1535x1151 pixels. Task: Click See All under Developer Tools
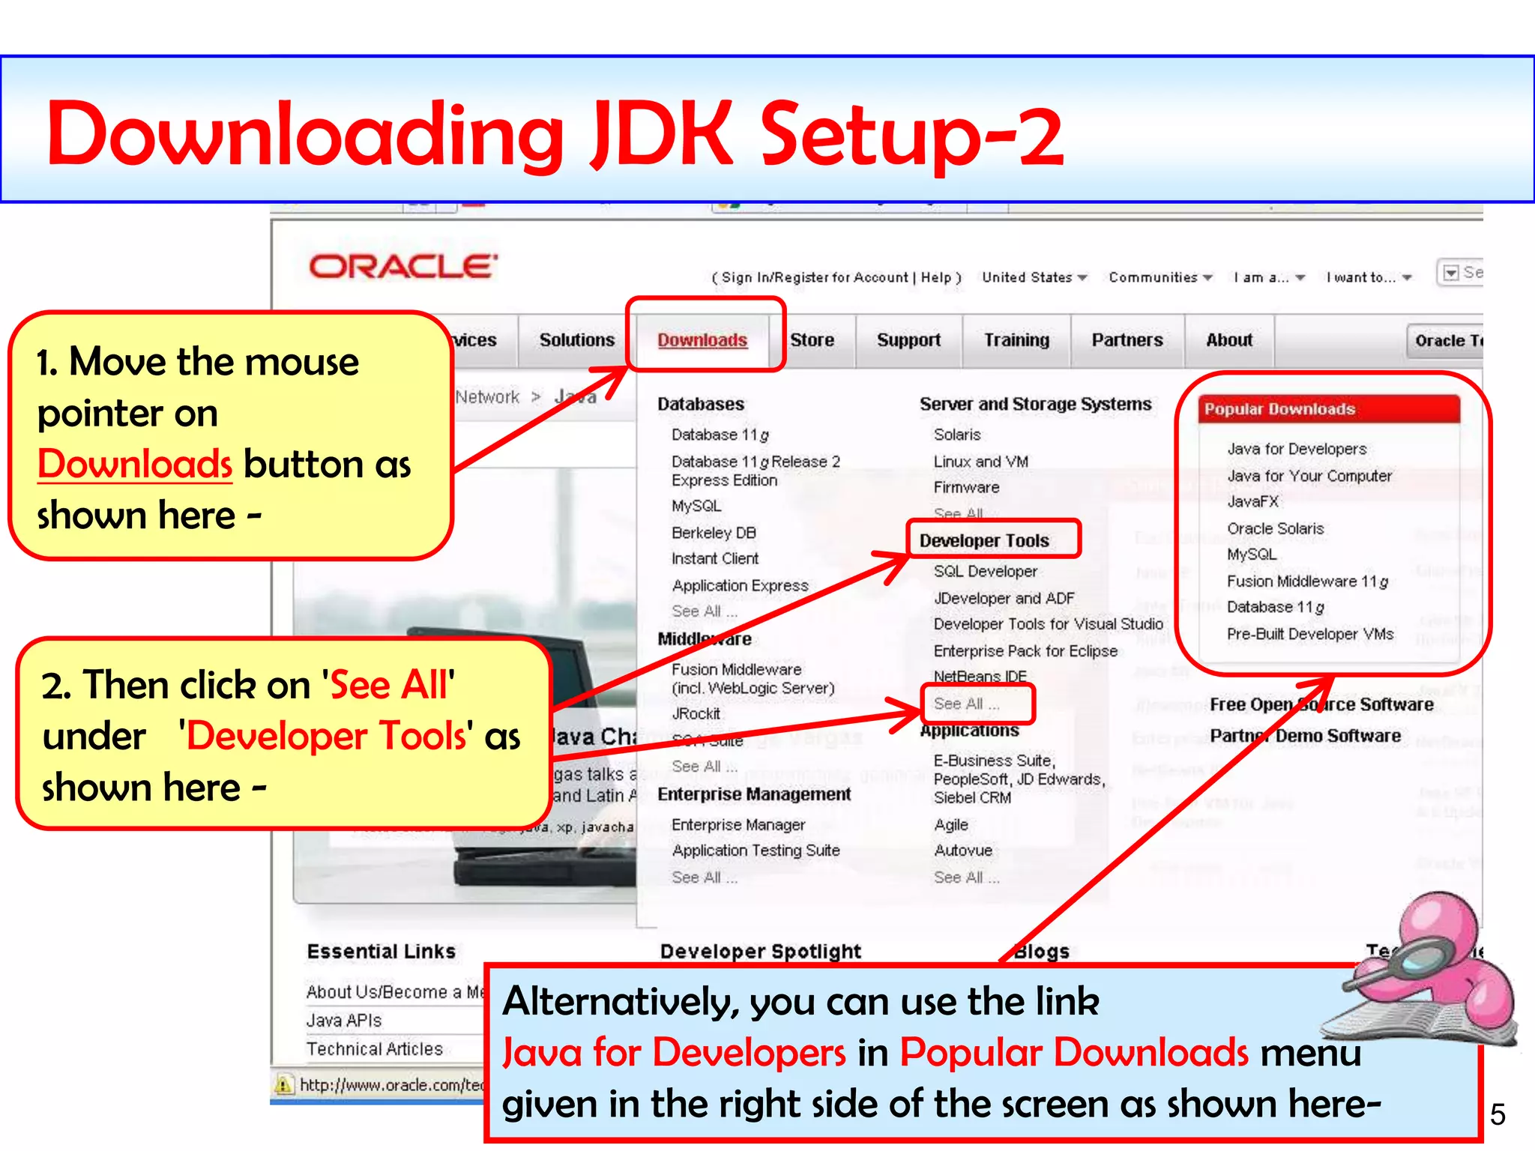(966, 704)
